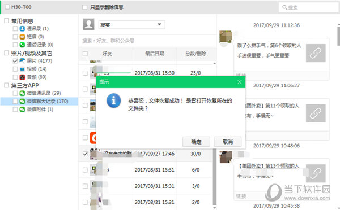The height and width of the screenshot is (210, 340).
Task: Check the row with count 3/0
Action: click(x=85, y=186)
